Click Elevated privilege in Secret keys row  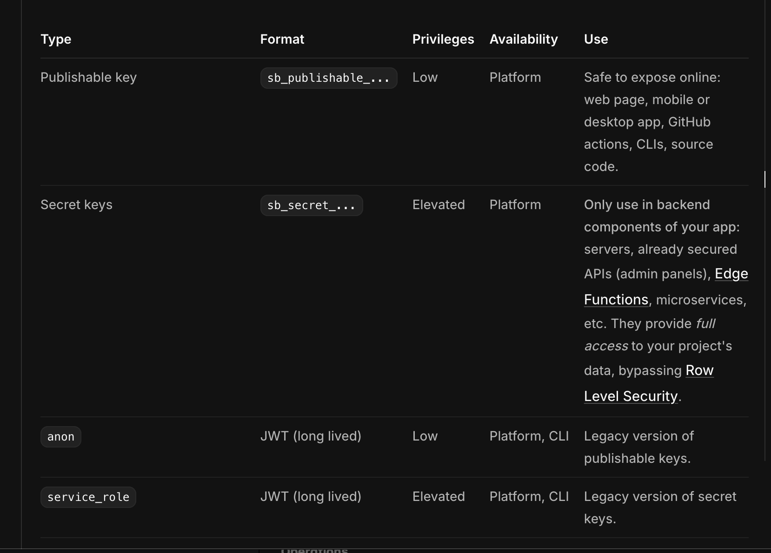pos(439,204)
